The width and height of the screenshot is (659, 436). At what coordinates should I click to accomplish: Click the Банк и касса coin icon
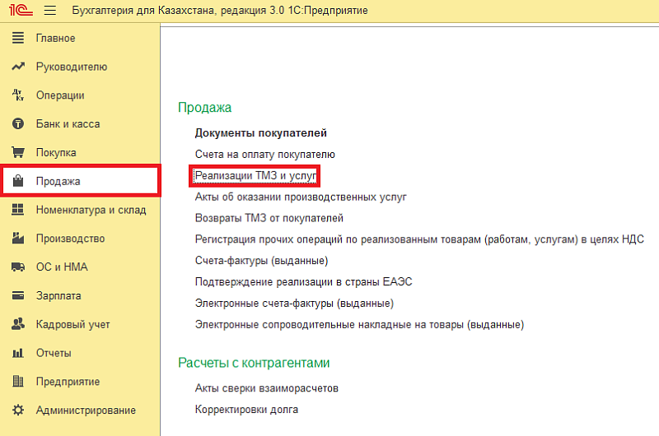pyautogui.click(x=18, y=124)
